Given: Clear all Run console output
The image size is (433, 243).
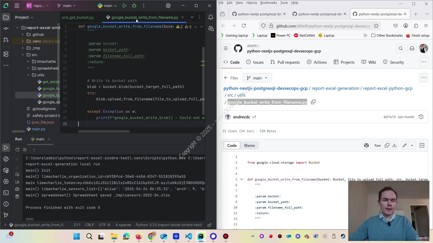Looking at the screenshot, I should click(x=17, y=196).
